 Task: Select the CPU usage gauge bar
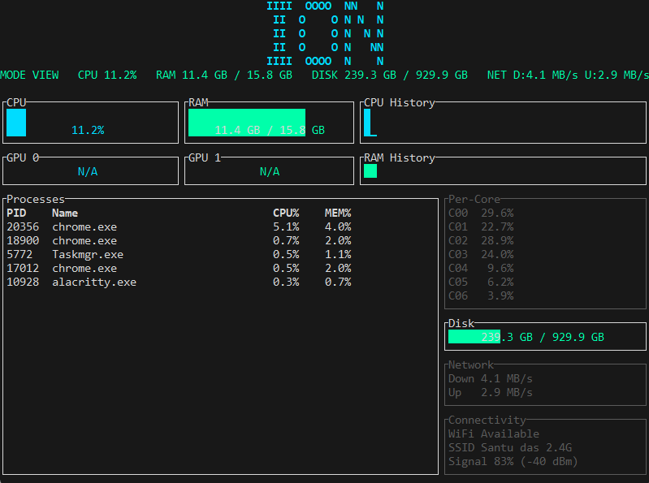click(x=16, y=123)
